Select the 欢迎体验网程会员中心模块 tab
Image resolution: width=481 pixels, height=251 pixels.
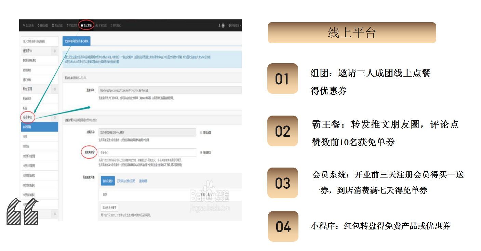(77, 41)
